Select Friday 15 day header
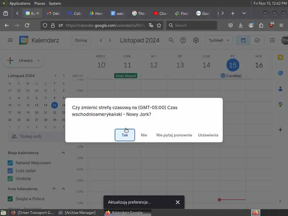 coord(233,65)
